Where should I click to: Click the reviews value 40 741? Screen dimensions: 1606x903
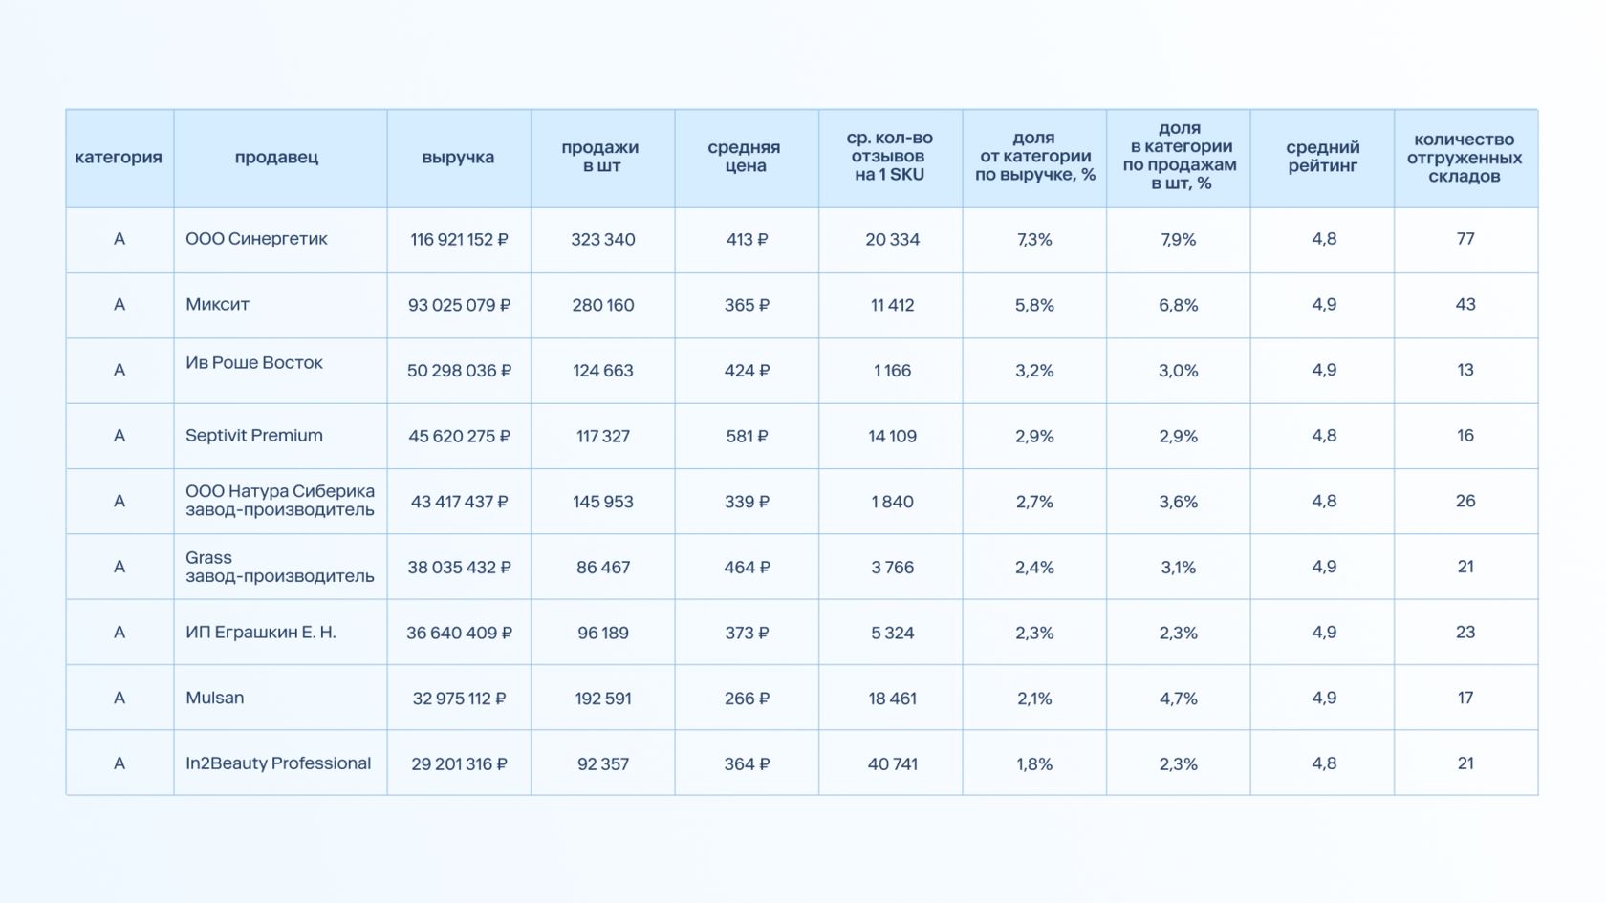892,763
